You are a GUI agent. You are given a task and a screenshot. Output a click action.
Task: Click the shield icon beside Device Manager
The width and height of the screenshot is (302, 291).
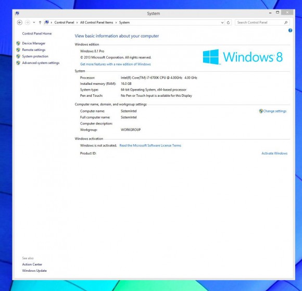[18, 43]
